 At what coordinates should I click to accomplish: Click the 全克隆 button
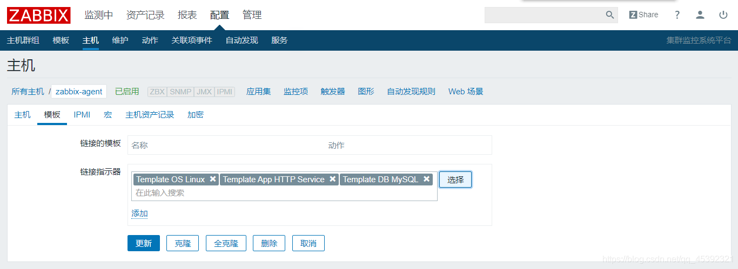tap(226, 243)
